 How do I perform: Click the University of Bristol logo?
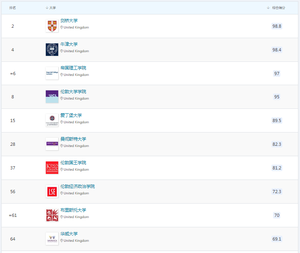click(52, 215)
